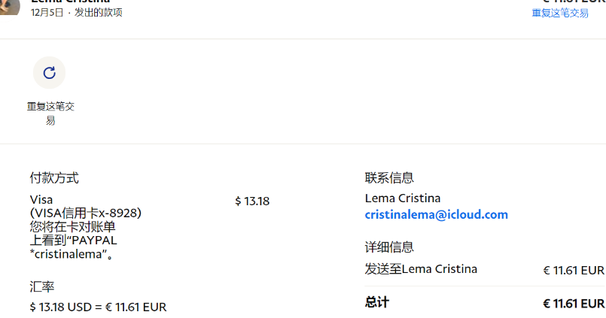Select the Visa payment method text
606x318 pixels.
[41, 200]
